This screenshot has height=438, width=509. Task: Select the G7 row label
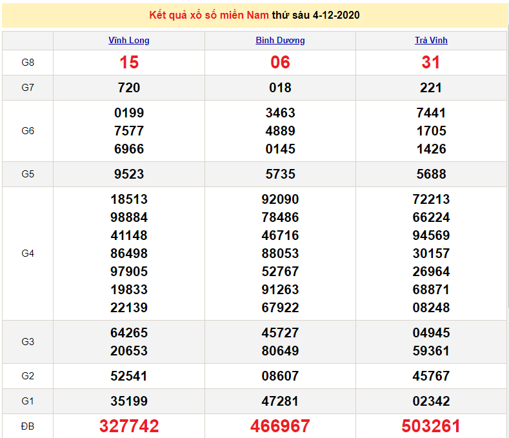coord(28,88)
